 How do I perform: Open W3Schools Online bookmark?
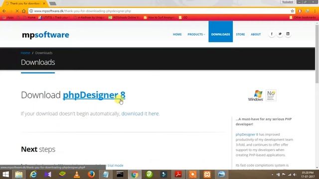point(124,17)
